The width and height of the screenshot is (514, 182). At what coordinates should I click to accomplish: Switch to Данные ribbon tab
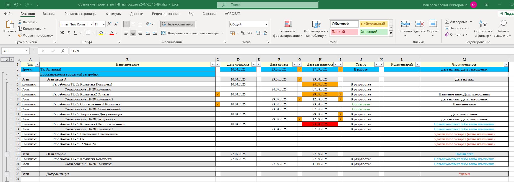point(137,14)
